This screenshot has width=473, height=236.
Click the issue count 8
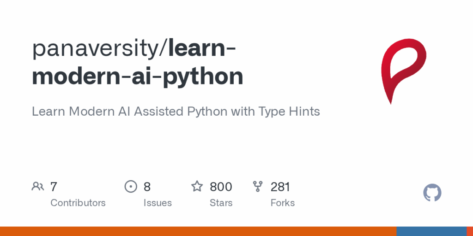pos(147,187)
